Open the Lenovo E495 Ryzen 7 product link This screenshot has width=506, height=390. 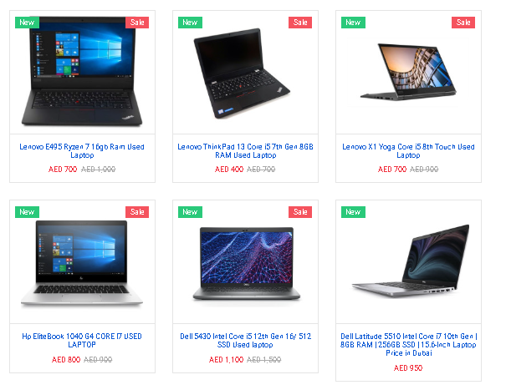pos(82,151)
